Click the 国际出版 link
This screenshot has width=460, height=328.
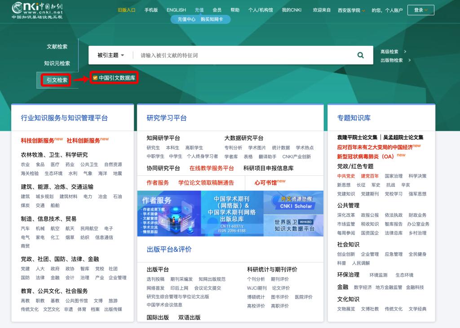(x=158, y=317)
